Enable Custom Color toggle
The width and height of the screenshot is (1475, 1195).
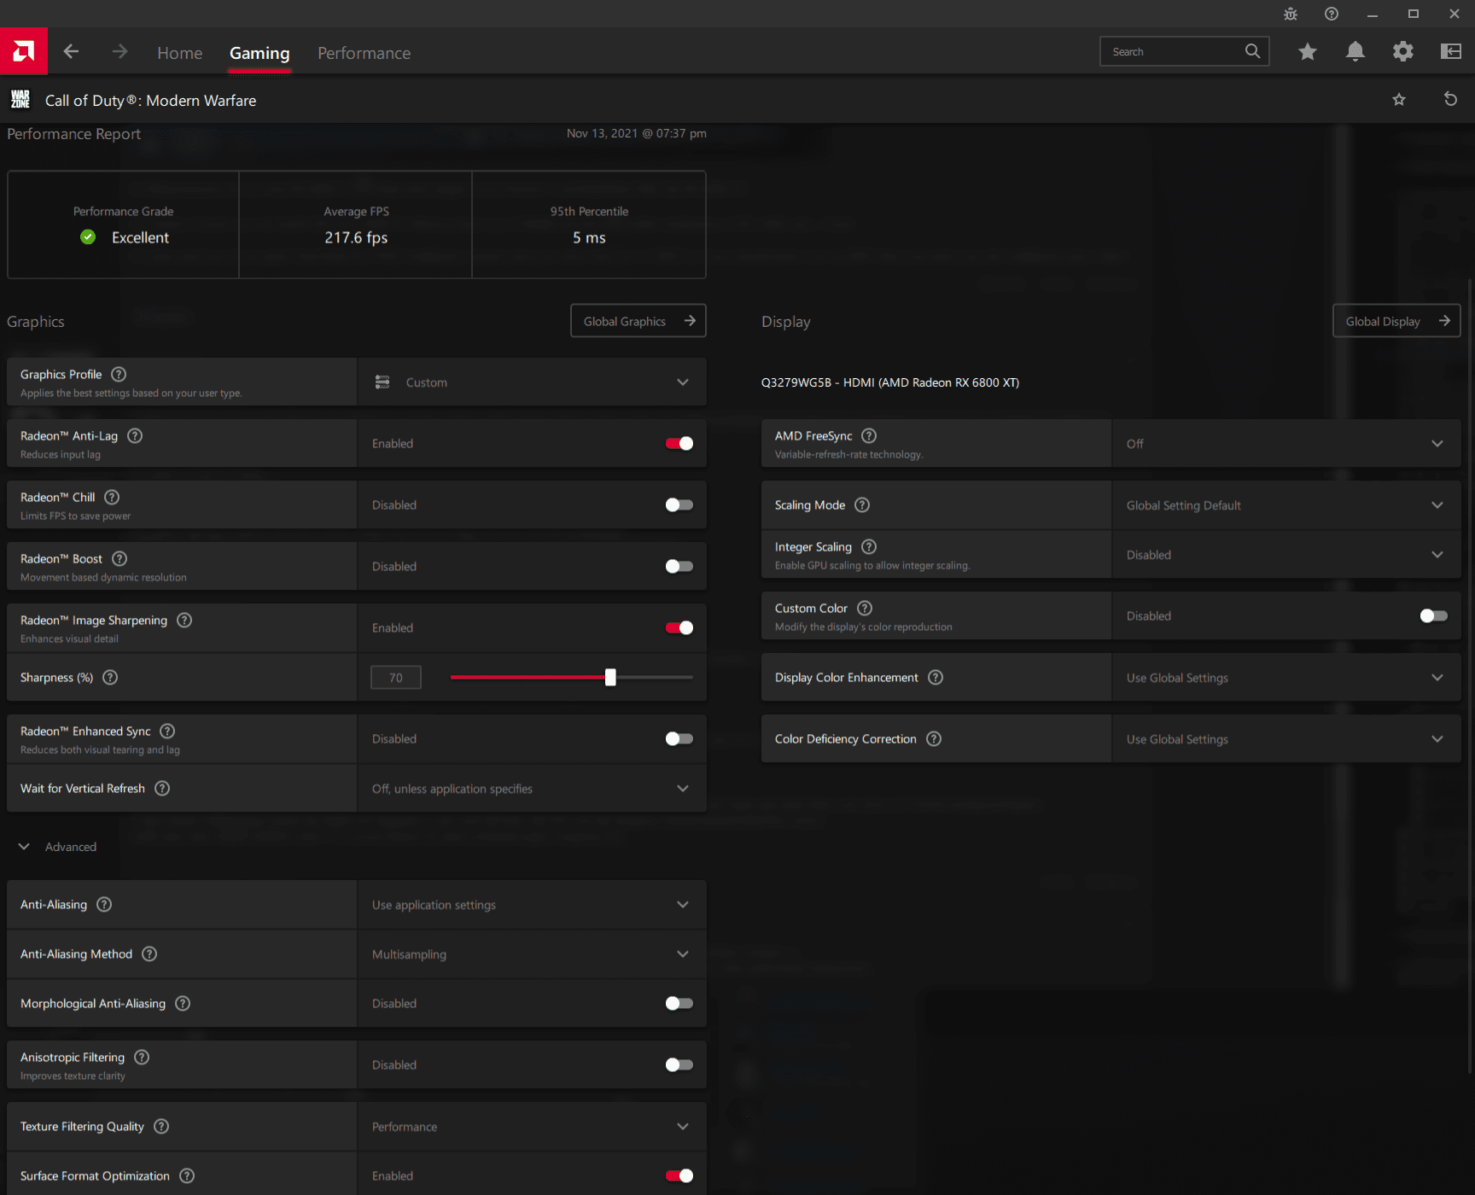click(1434, 615)
